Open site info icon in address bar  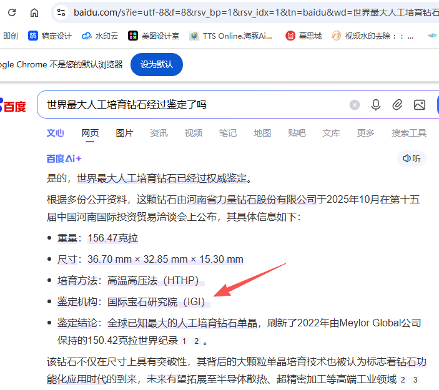[x=60, y=12]
